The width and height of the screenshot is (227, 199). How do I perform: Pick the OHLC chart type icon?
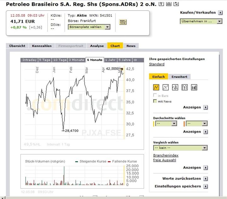(184, 87)
